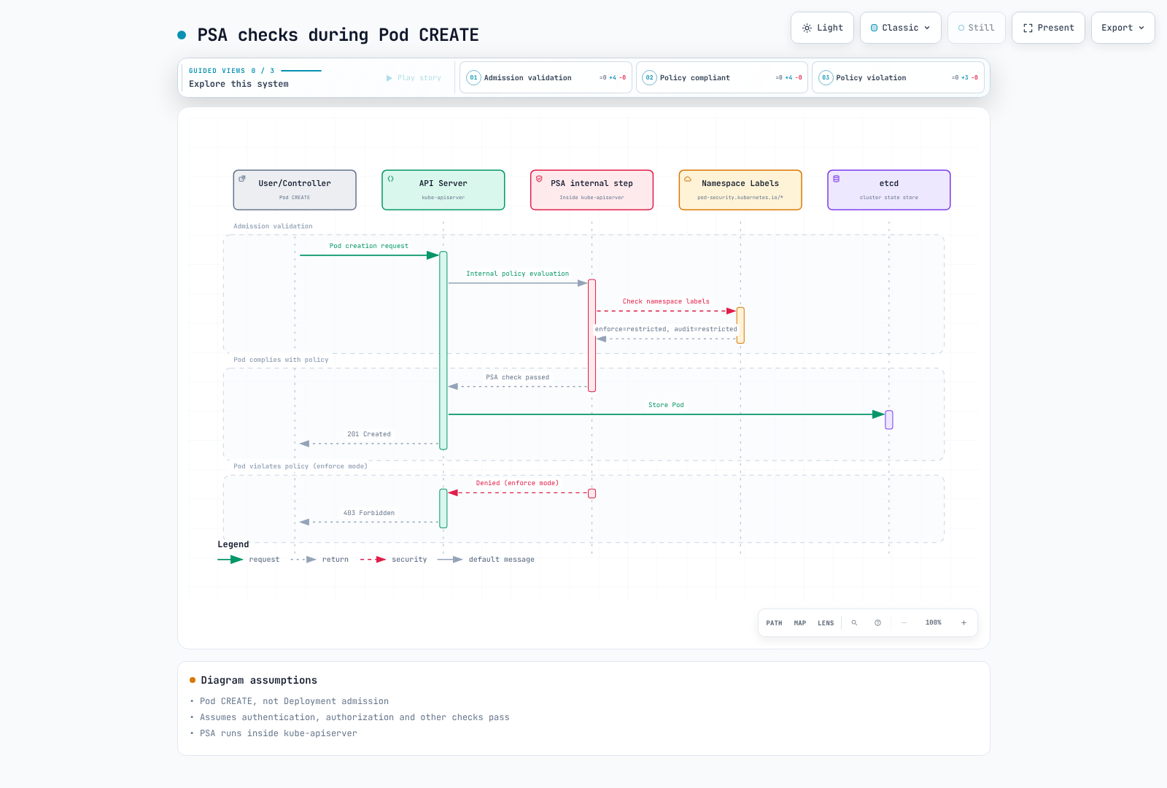Click the 'Store Pod' message label
The image size is (1167, 788).
click(666, 405)
